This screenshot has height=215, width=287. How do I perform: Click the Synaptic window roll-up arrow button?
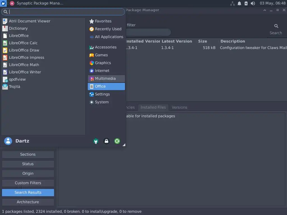(265, 10)
